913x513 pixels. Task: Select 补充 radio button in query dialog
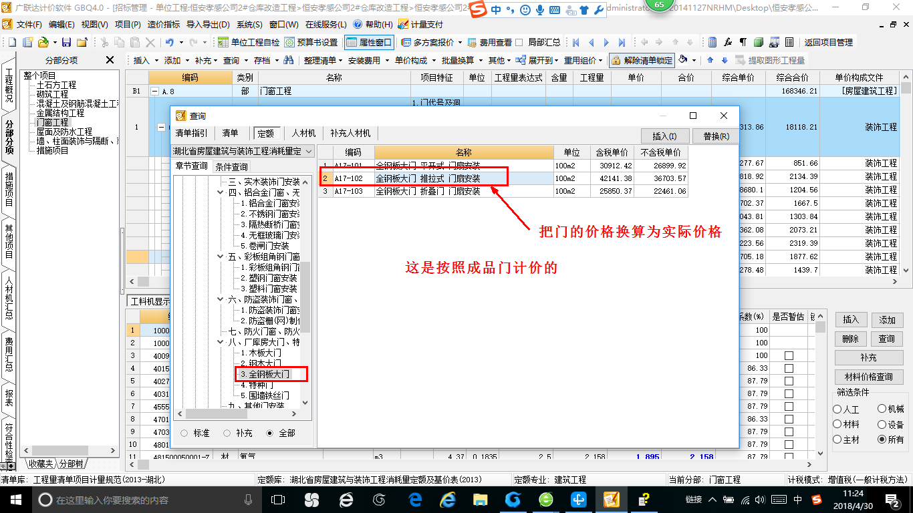coord(227,433)
